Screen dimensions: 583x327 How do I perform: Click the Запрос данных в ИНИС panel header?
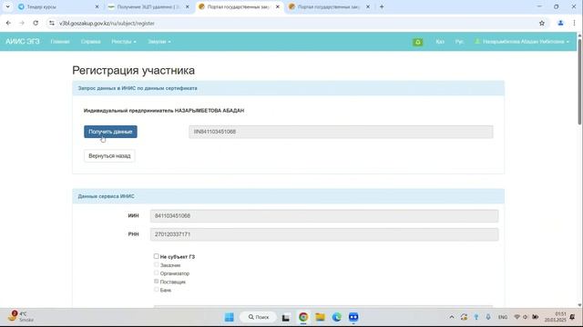288,88
